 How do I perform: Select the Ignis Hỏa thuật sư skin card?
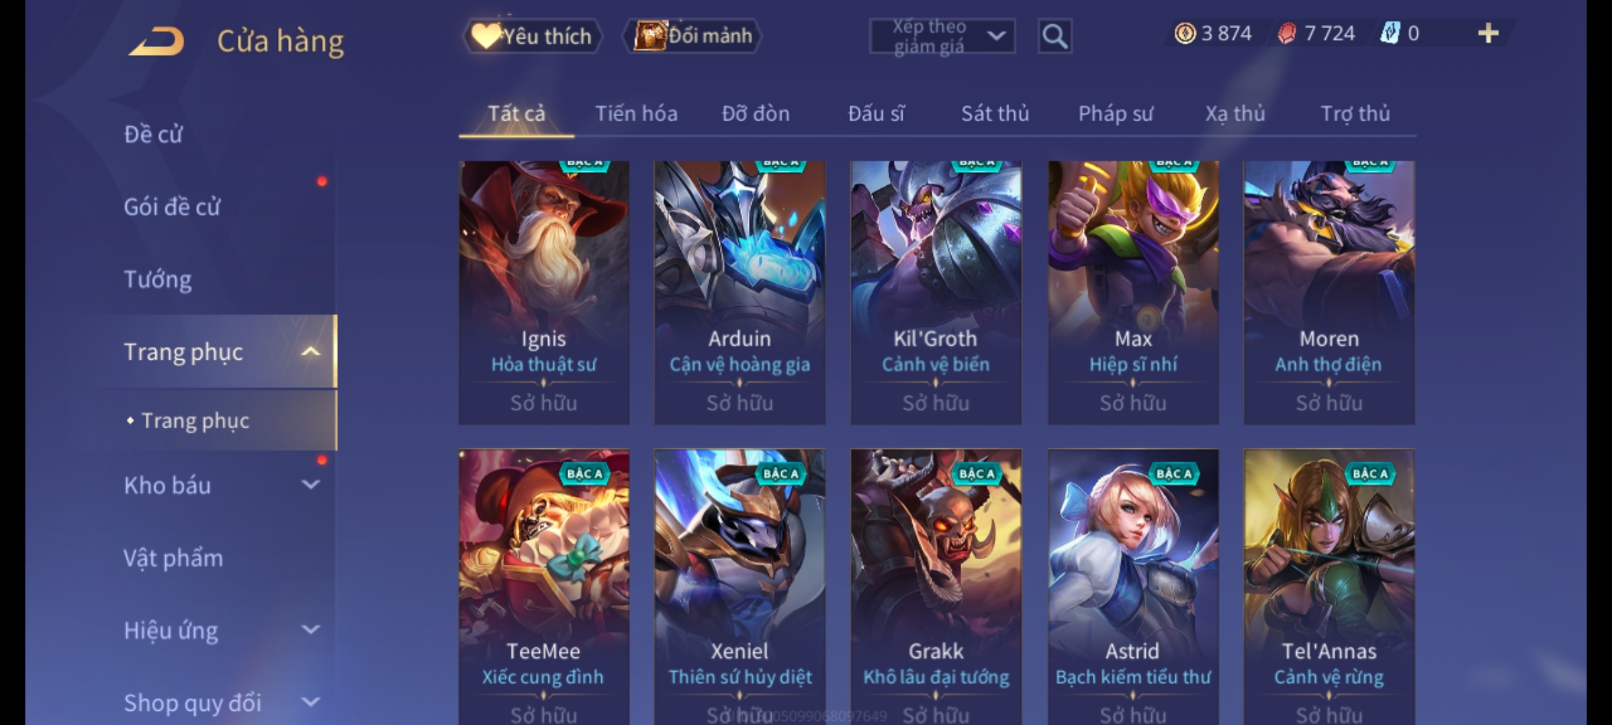[543, 292]
